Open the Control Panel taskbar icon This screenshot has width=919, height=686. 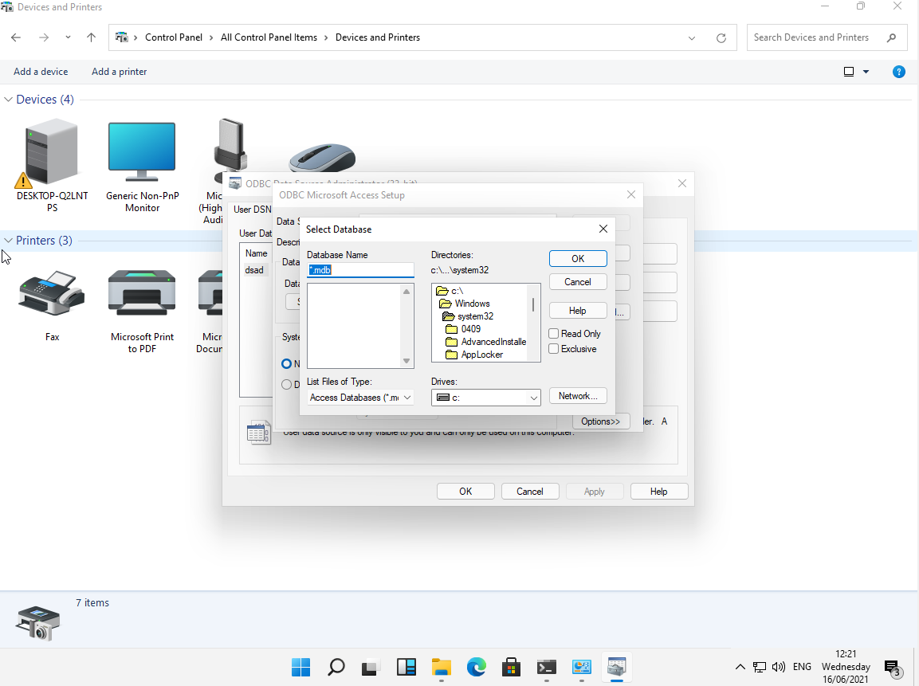581,667
